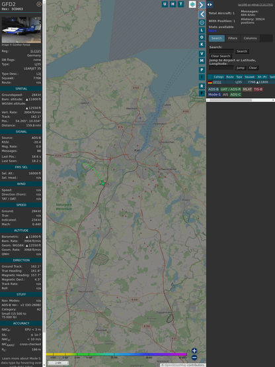This screenshot has width=275, height=367.
Task: Click the H button above the map
Action: 173,4
